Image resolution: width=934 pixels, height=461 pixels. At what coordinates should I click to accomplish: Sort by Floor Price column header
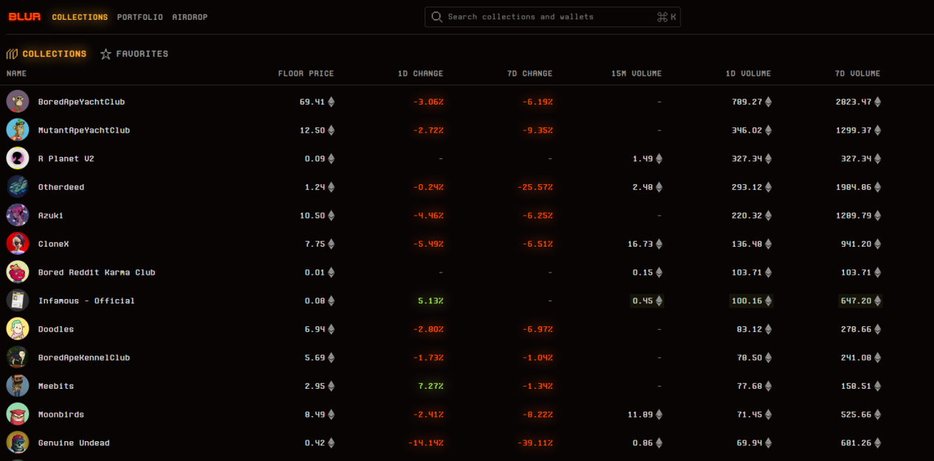coord(305,74)
